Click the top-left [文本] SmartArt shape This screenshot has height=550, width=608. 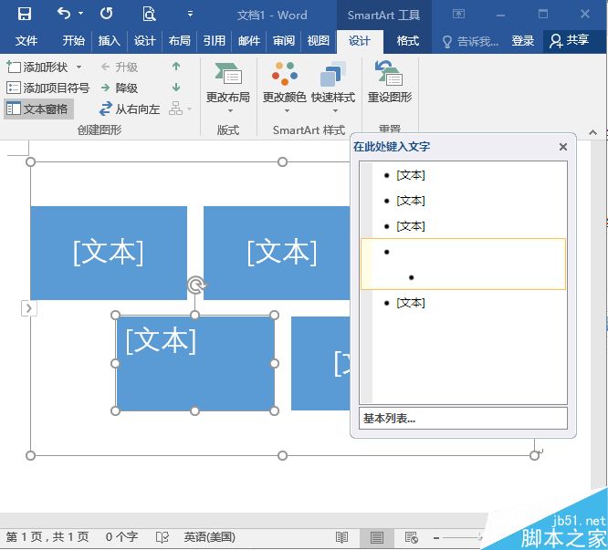(x=109, y=253)
